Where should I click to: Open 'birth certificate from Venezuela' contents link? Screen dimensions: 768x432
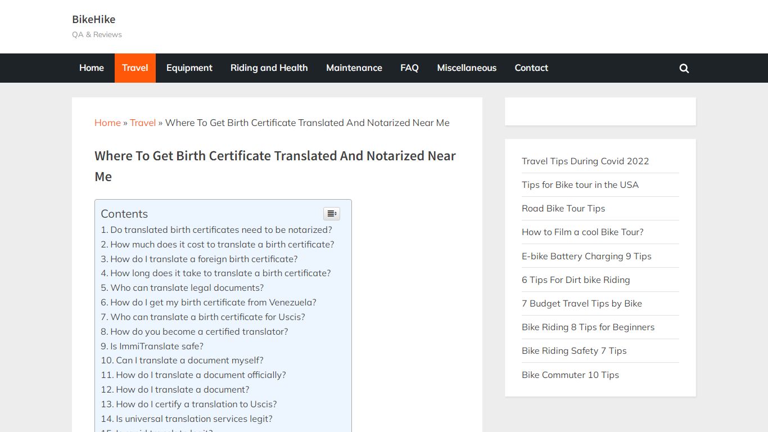click(x=209, y=302)
